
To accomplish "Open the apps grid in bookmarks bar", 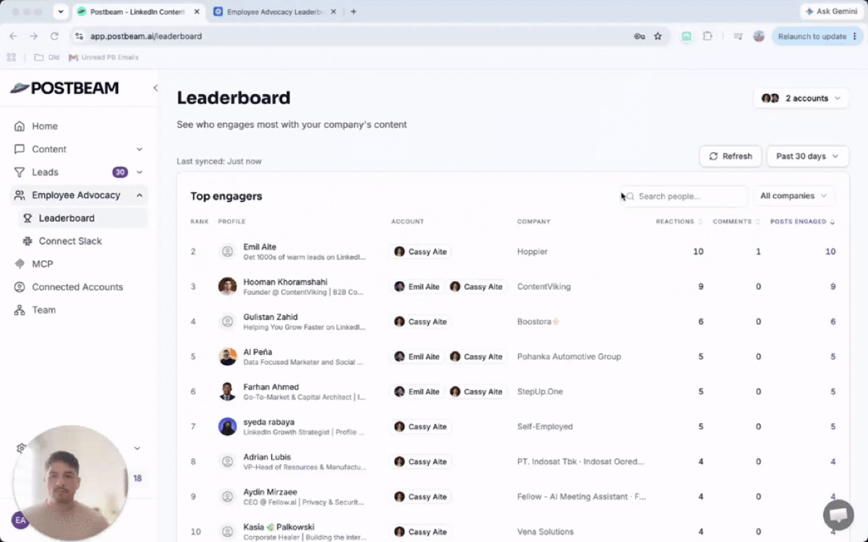I will point(11,57).
